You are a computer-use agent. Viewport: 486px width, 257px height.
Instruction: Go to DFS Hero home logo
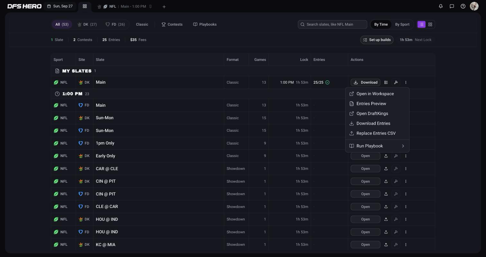[x=24, y=6]
